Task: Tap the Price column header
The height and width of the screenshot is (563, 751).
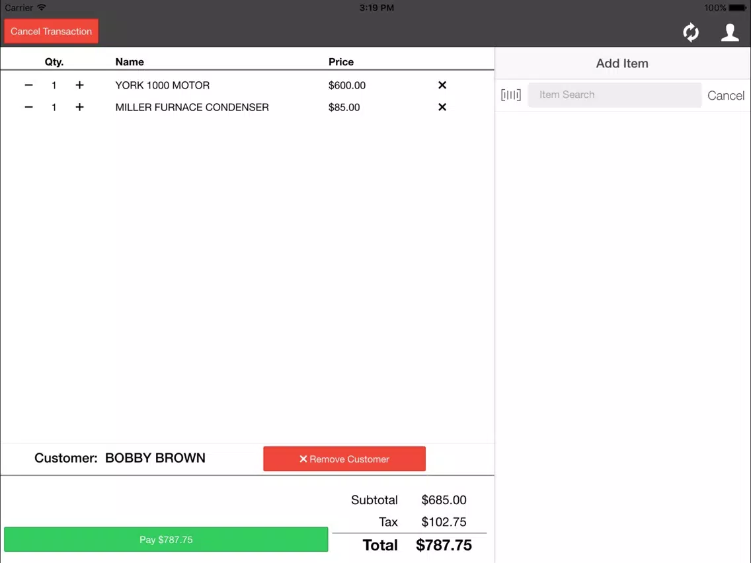Action: [x=341, y=61]
